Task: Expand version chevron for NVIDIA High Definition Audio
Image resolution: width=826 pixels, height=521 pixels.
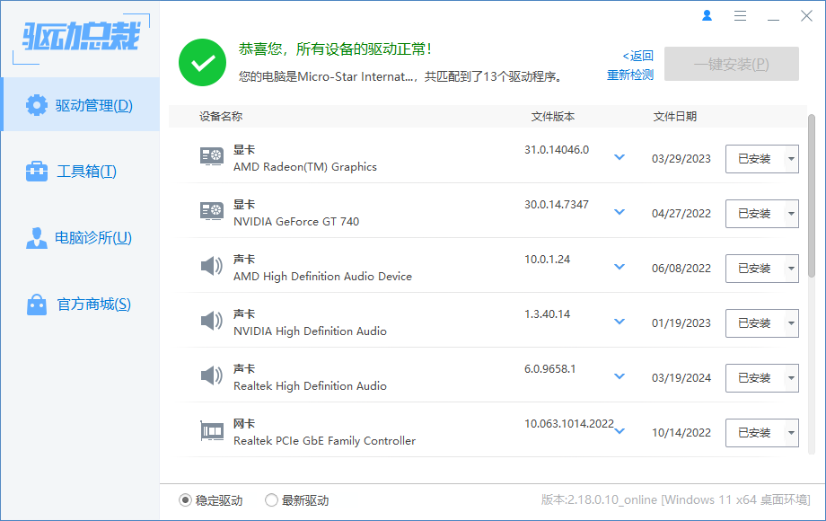Action: (619, 322)
